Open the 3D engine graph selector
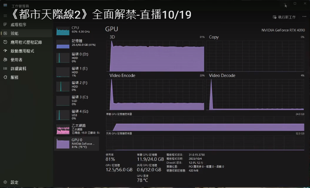This screenshot has width=310, height=188. pyautogui.click(x=112, y=37)
